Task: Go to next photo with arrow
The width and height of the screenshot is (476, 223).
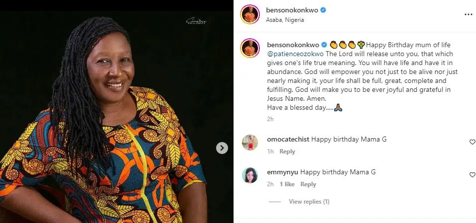Action: point(222,148)
